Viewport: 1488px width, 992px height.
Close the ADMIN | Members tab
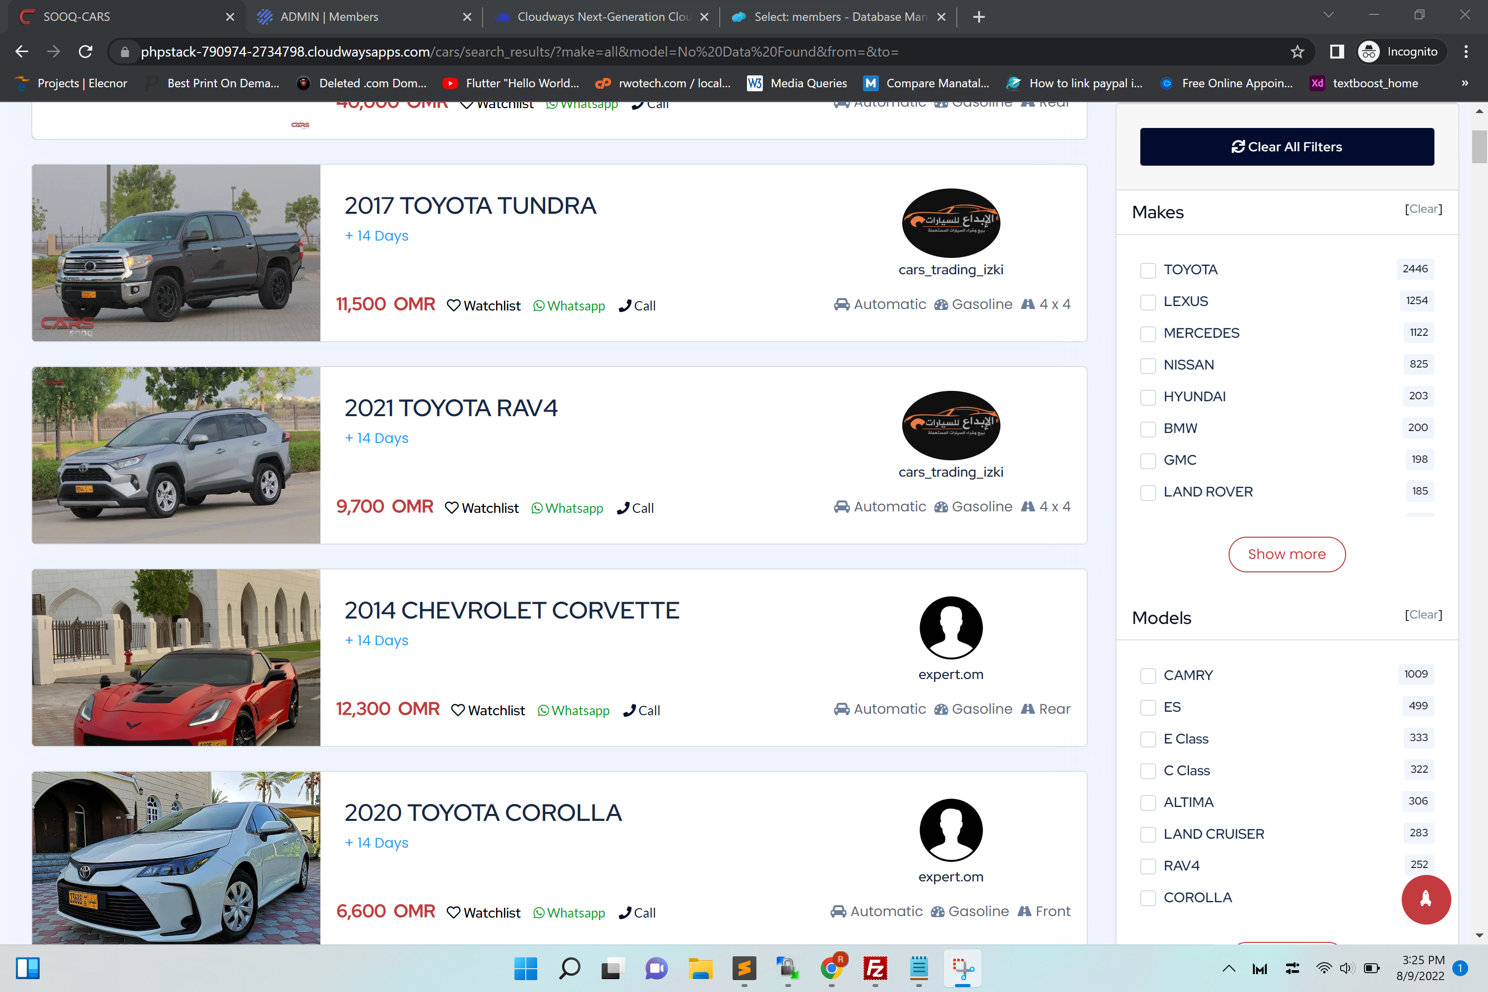coord(467,17)
